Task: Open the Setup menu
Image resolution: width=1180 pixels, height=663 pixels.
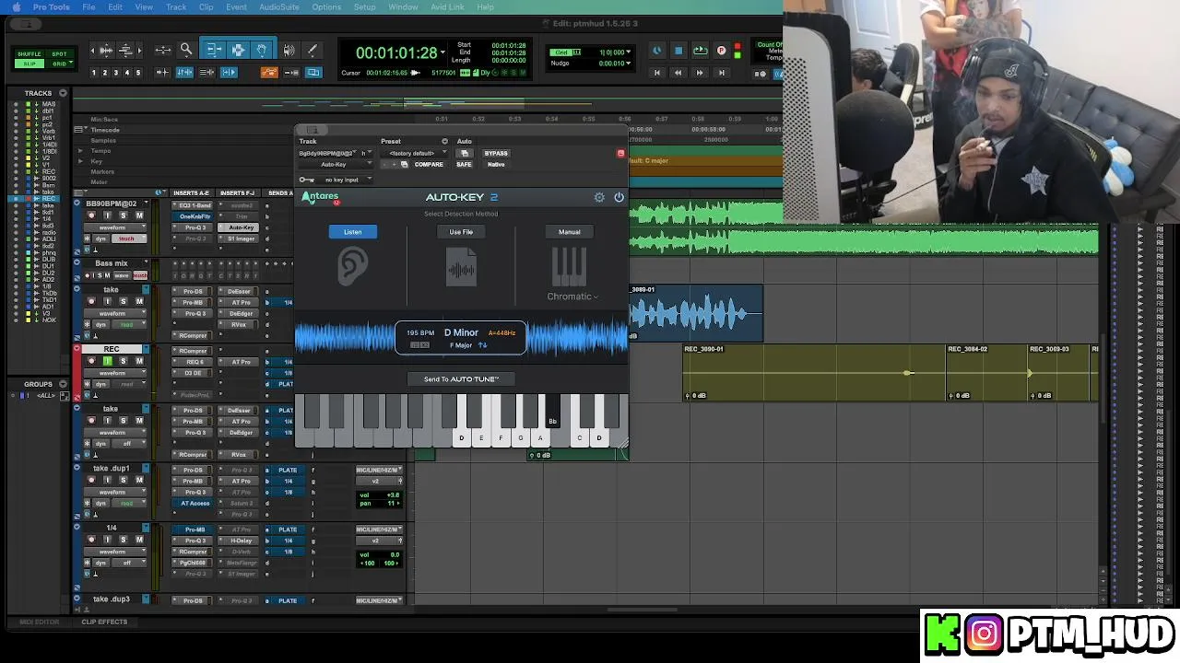Action: (364, 6)
